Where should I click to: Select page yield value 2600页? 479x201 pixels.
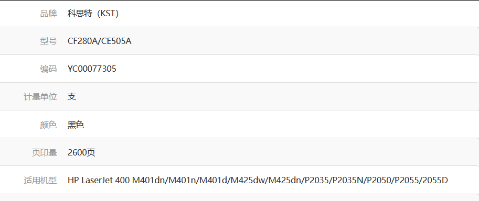coord(81,152)
